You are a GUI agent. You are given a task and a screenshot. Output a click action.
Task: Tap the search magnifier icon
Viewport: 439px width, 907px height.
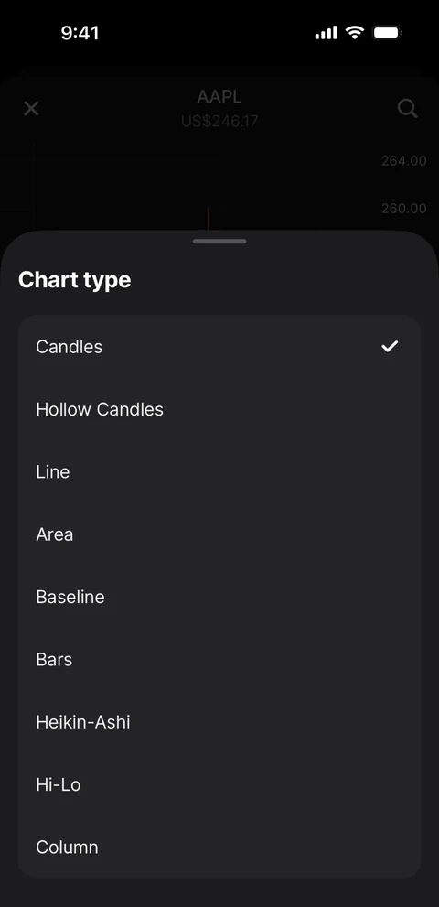tap(408, 108)
